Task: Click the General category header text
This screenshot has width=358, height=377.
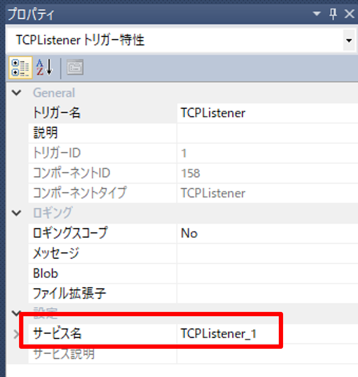Action: pos(54,93)
